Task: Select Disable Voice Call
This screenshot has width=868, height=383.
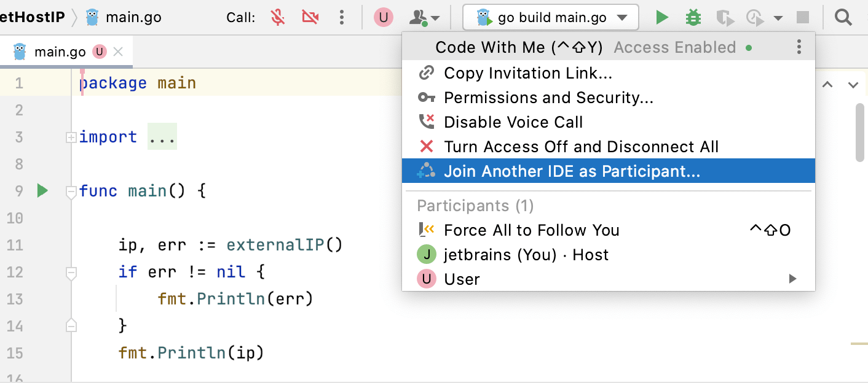Action: pyautogui.click(x=514, y=122)
